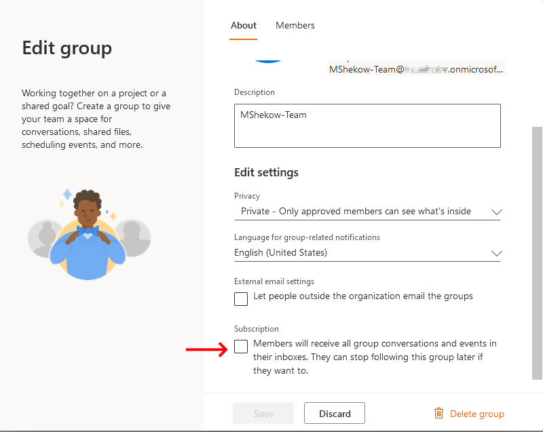543x432 pixels.
Task: Click the Delete group link
Action: tap(477, 414)
